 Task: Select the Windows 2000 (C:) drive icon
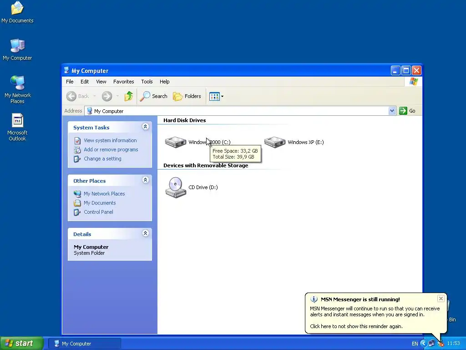point(176,142)
